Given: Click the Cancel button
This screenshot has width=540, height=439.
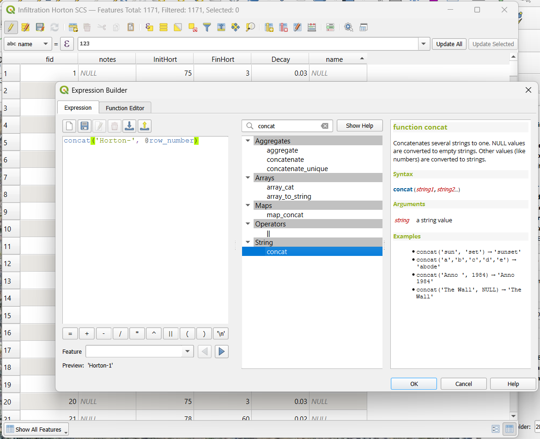Looking at the screenshot, I should pyautogui.click(x=463, y=384).
